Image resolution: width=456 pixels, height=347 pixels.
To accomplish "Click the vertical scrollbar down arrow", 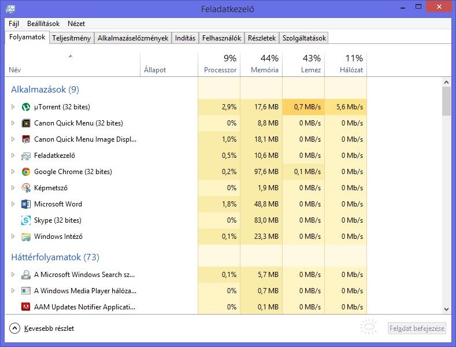I will (x=446, y=309).
